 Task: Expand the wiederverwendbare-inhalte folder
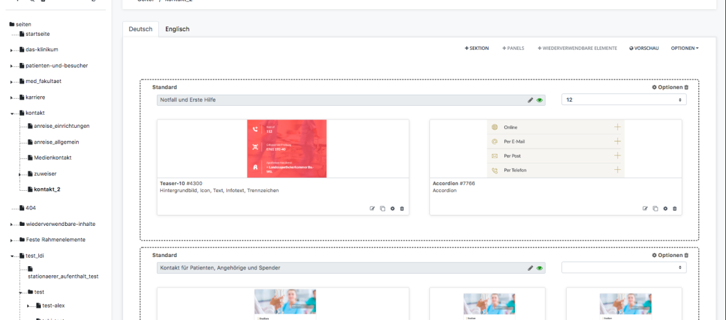tap(12, 225)
